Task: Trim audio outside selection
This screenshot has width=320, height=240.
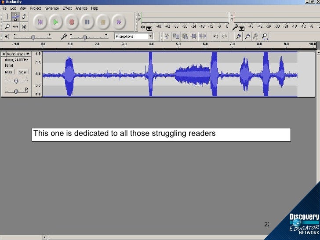Action: pos(194,36)
